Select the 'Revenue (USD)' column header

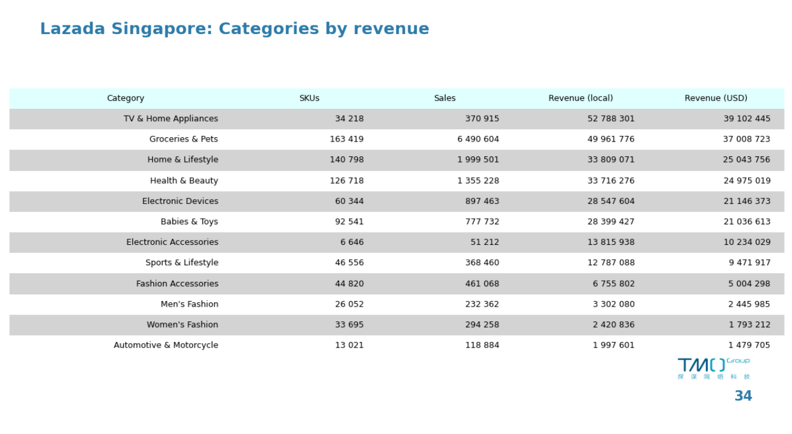(716, 98)
